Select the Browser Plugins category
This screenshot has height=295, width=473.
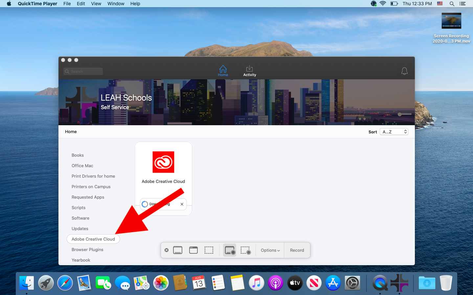[87, 250]
